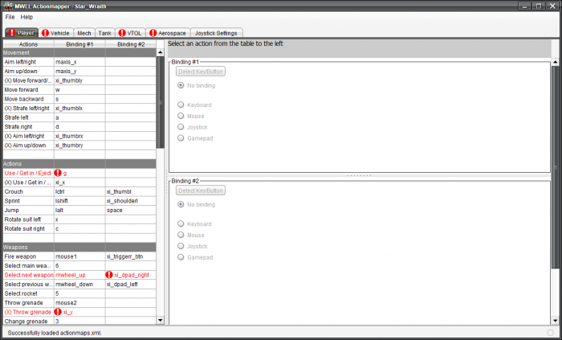The width and height of the screenshot is (562, 340).
Task: Open the File menu
Action: pos(10,17)
